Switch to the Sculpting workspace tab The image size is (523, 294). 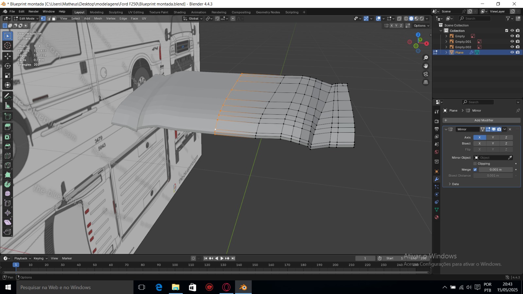click(116, 12)
